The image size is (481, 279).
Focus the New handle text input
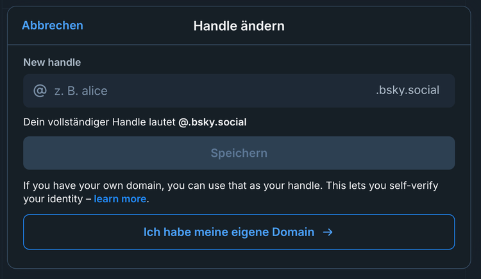[212, 90]
